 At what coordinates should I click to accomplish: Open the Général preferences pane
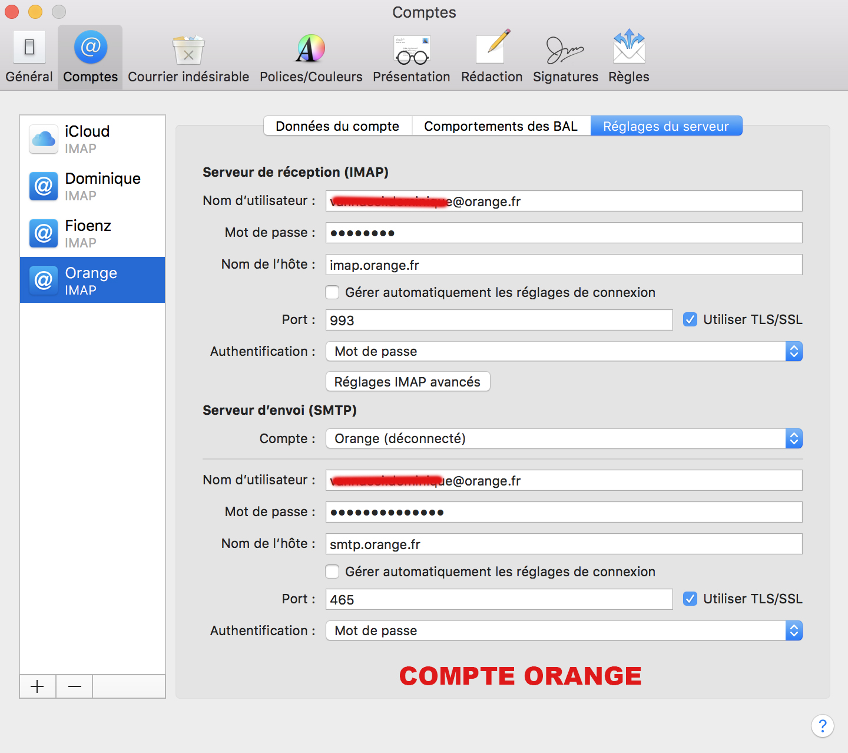(29, 58)
